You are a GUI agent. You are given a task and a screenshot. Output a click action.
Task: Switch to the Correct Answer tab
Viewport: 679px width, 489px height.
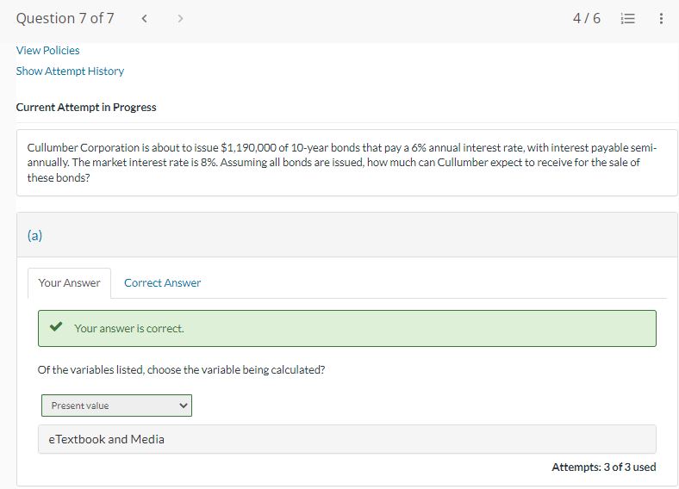162,282
